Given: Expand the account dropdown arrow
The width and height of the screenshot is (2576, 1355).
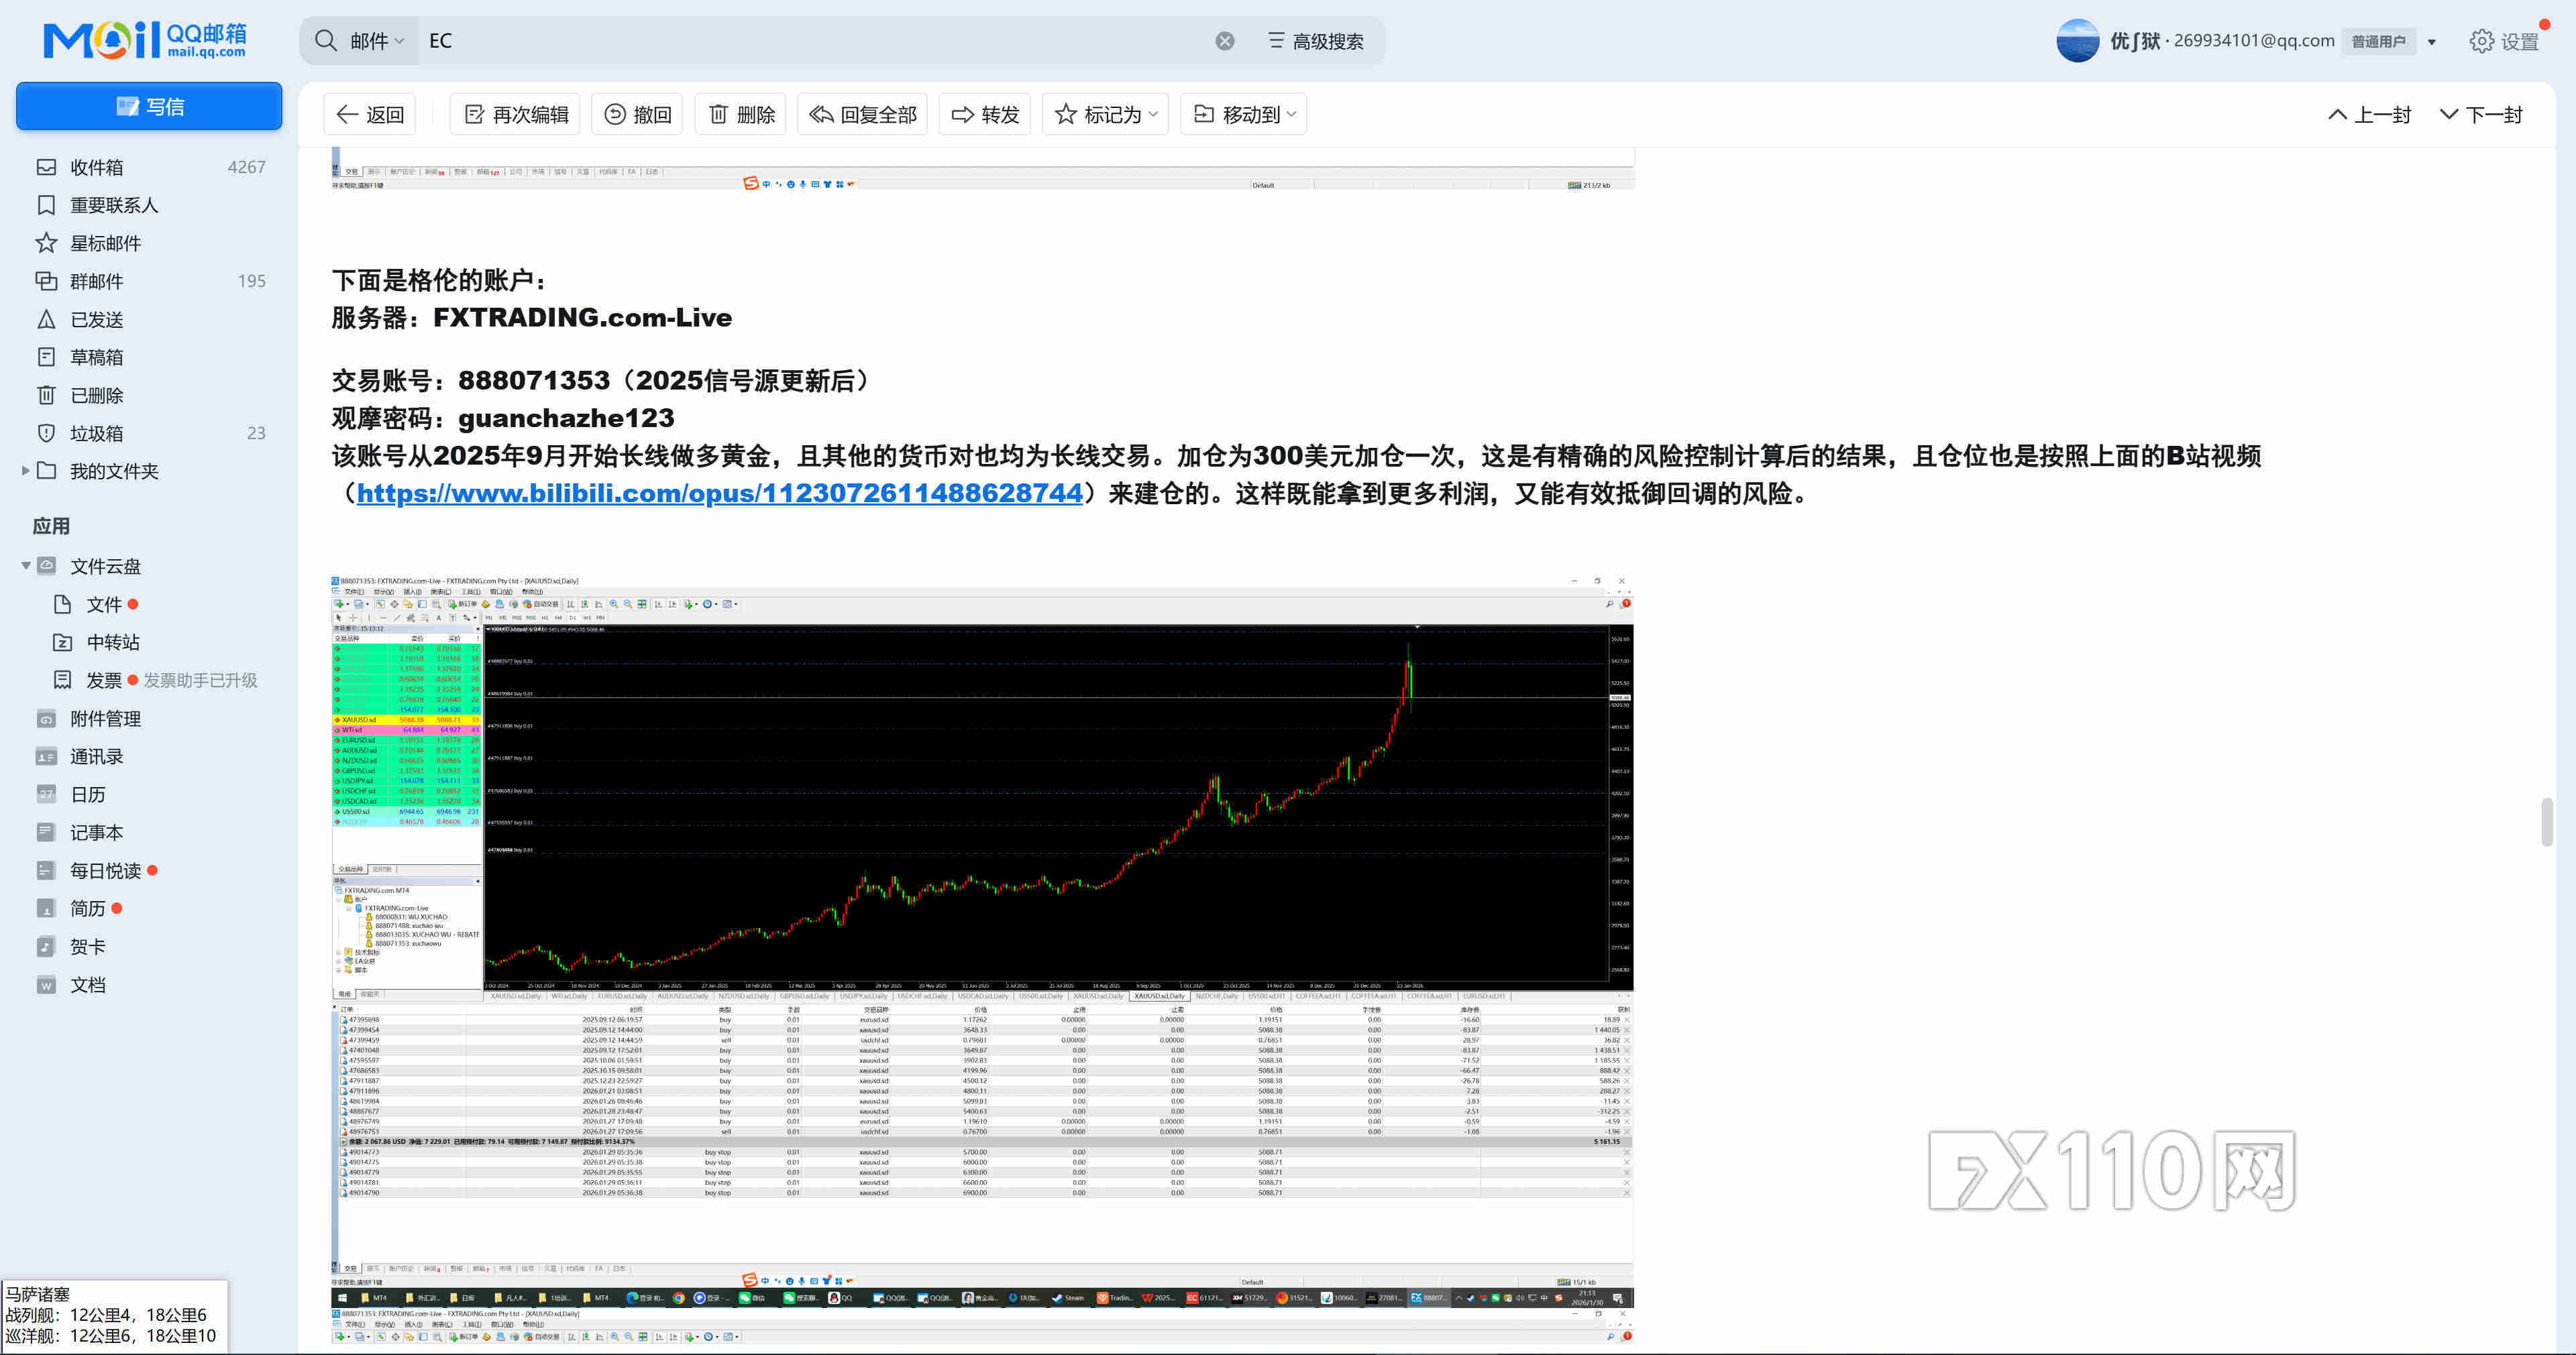Looking at the screenshot, I should (2431, 42).
